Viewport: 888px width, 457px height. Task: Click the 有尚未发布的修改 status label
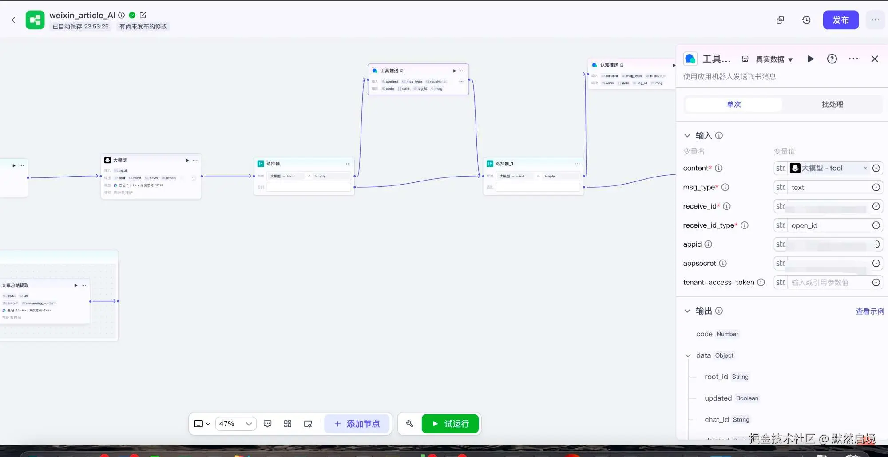coord(143,27)
